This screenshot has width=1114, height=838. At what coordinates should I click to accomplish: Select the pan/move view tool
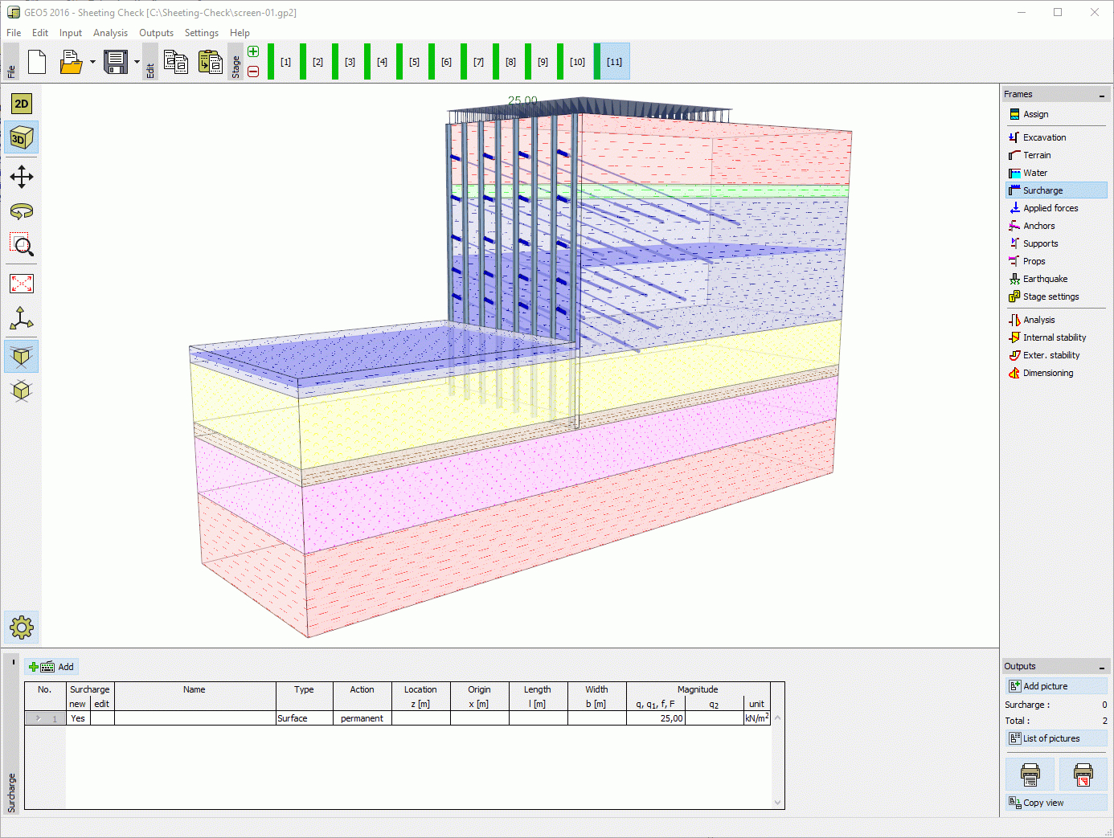[x=21, y=177]
